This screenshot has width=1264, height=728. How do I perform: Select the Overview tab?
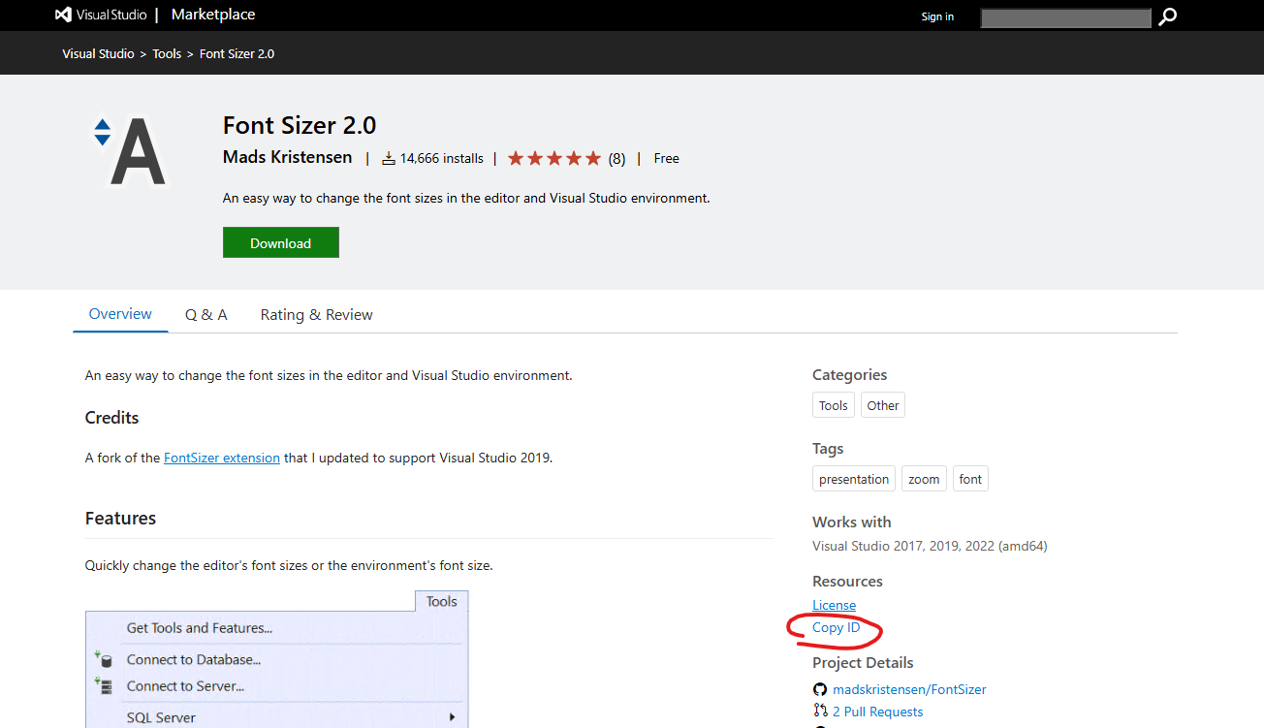[x=120, y=314]
